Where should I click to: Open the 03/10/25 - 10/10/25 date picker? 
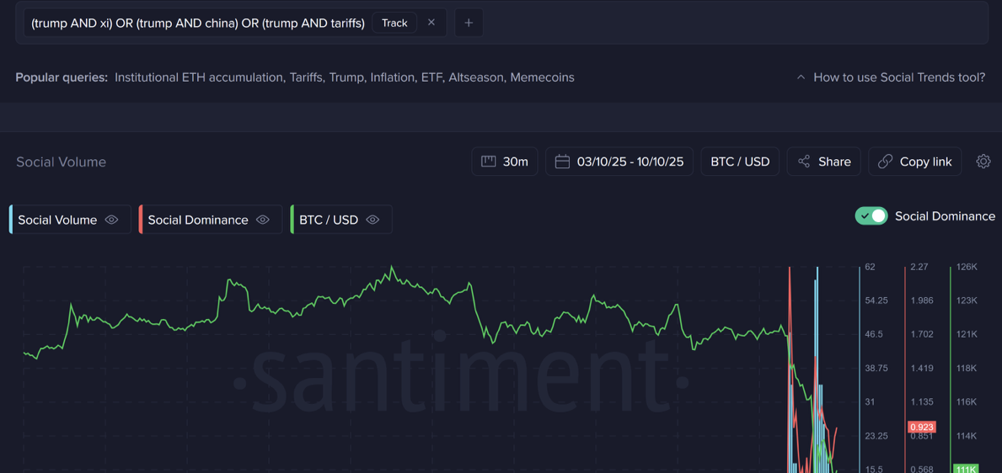[x=619, y=162]
